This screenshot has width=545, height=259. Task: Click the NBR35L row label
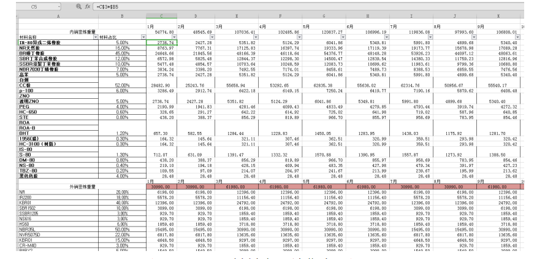pyautogui.click(x=58, y=230)
